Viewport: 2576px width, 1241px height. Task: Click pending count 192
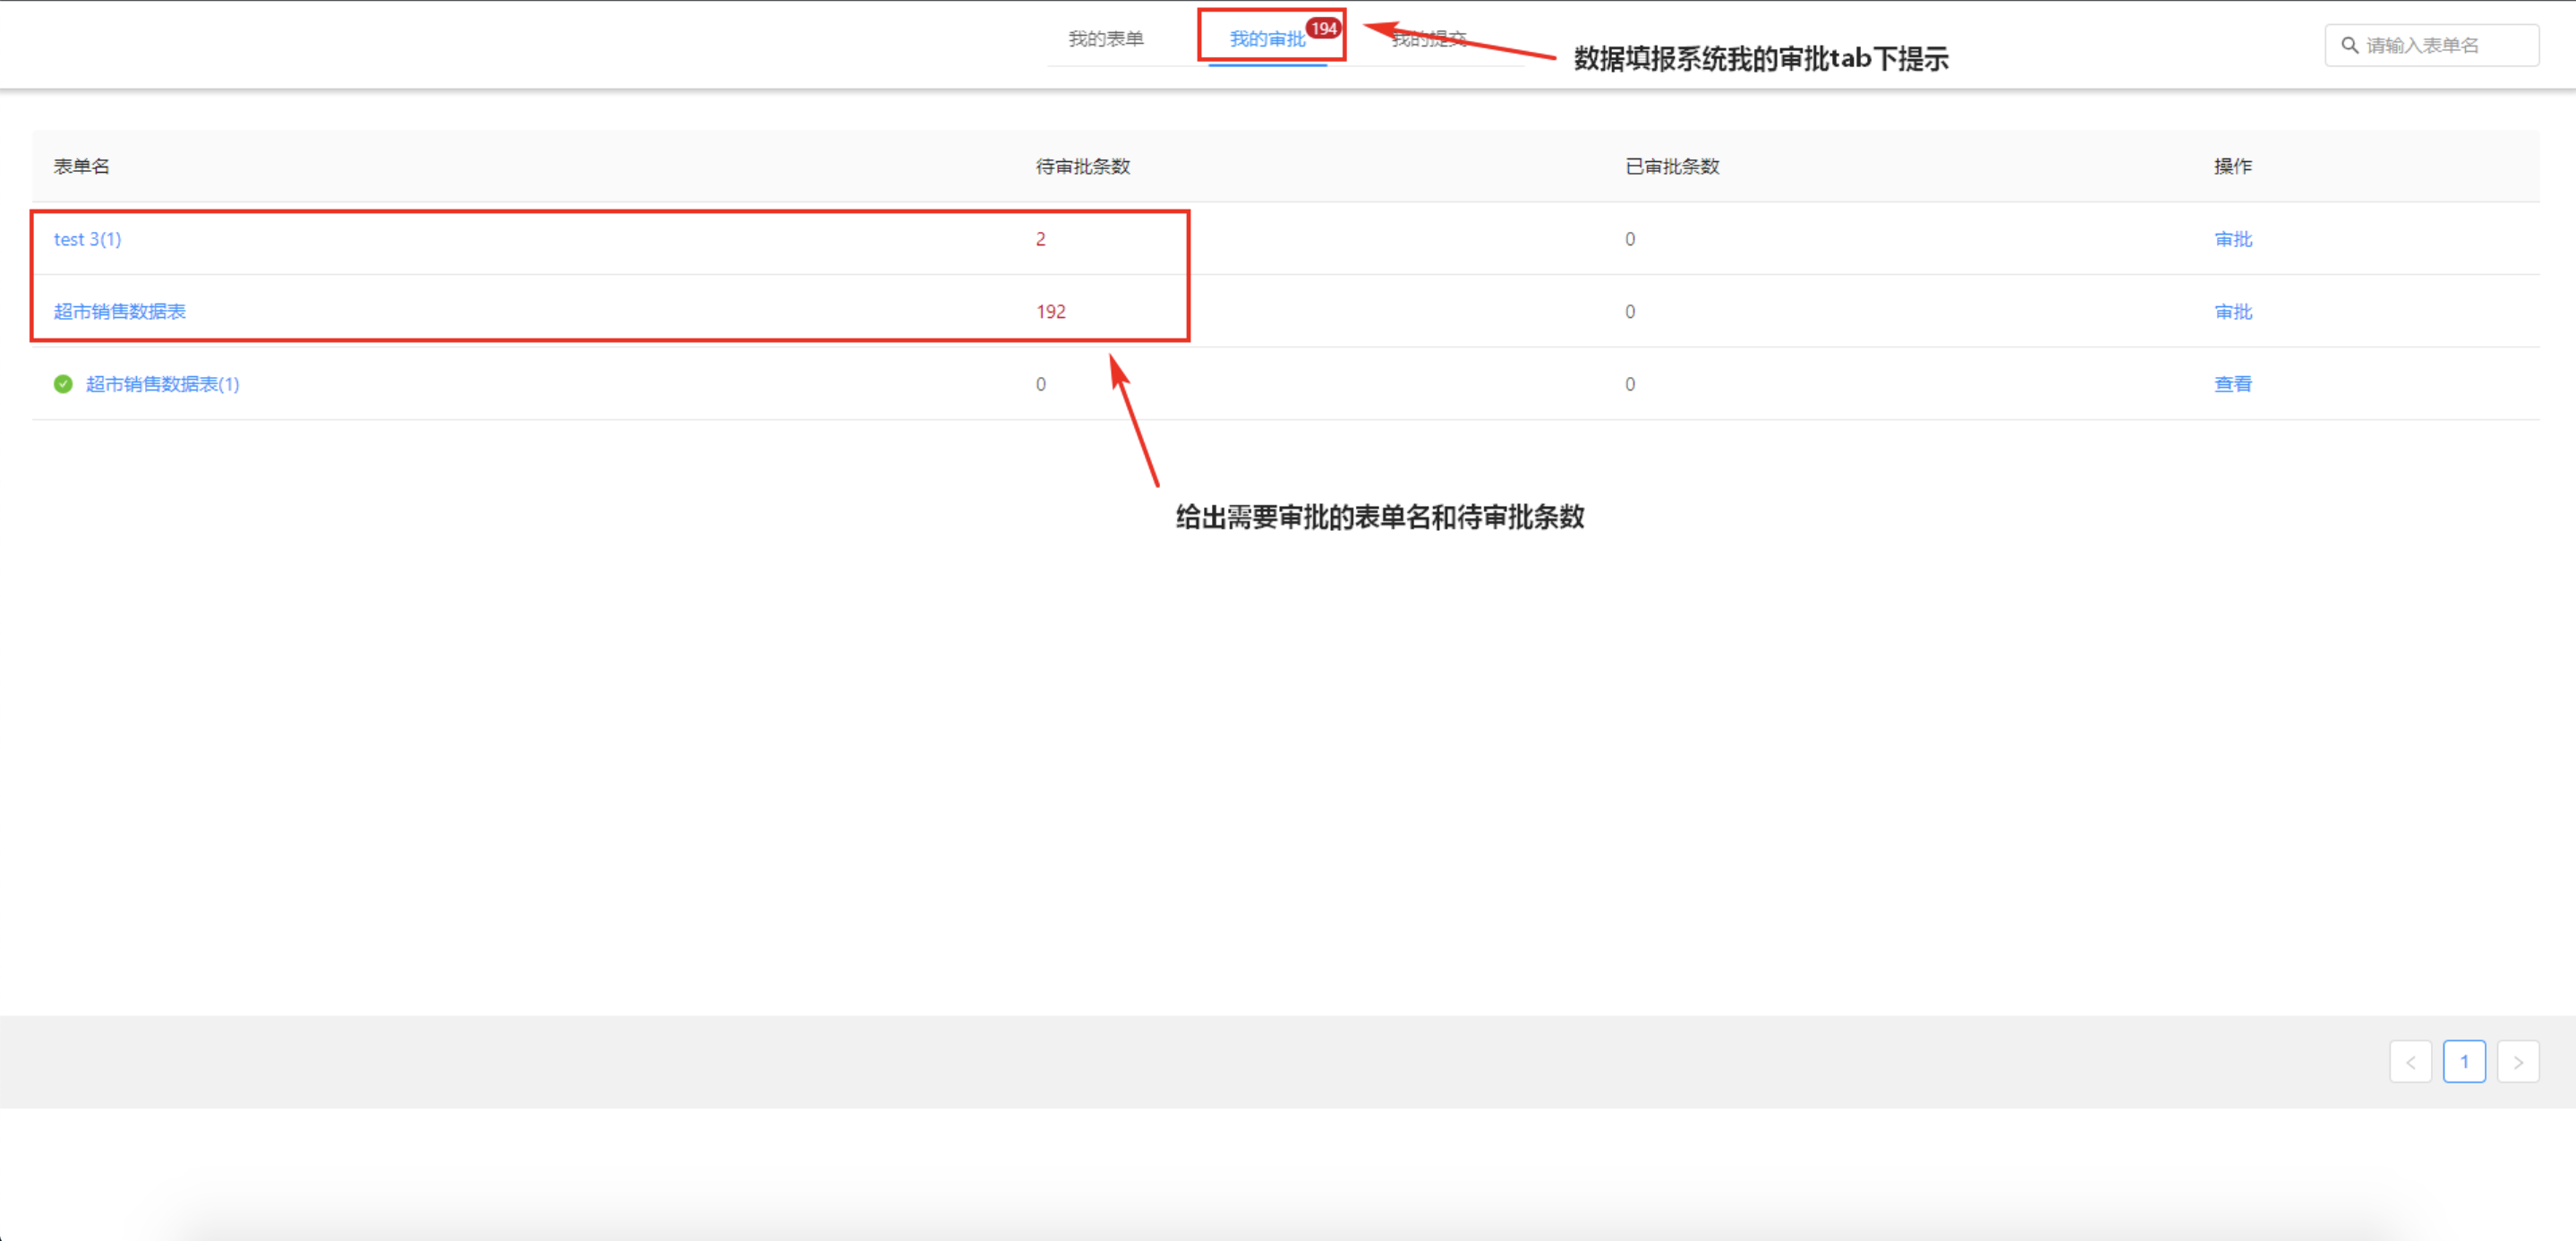point(1050,311)
